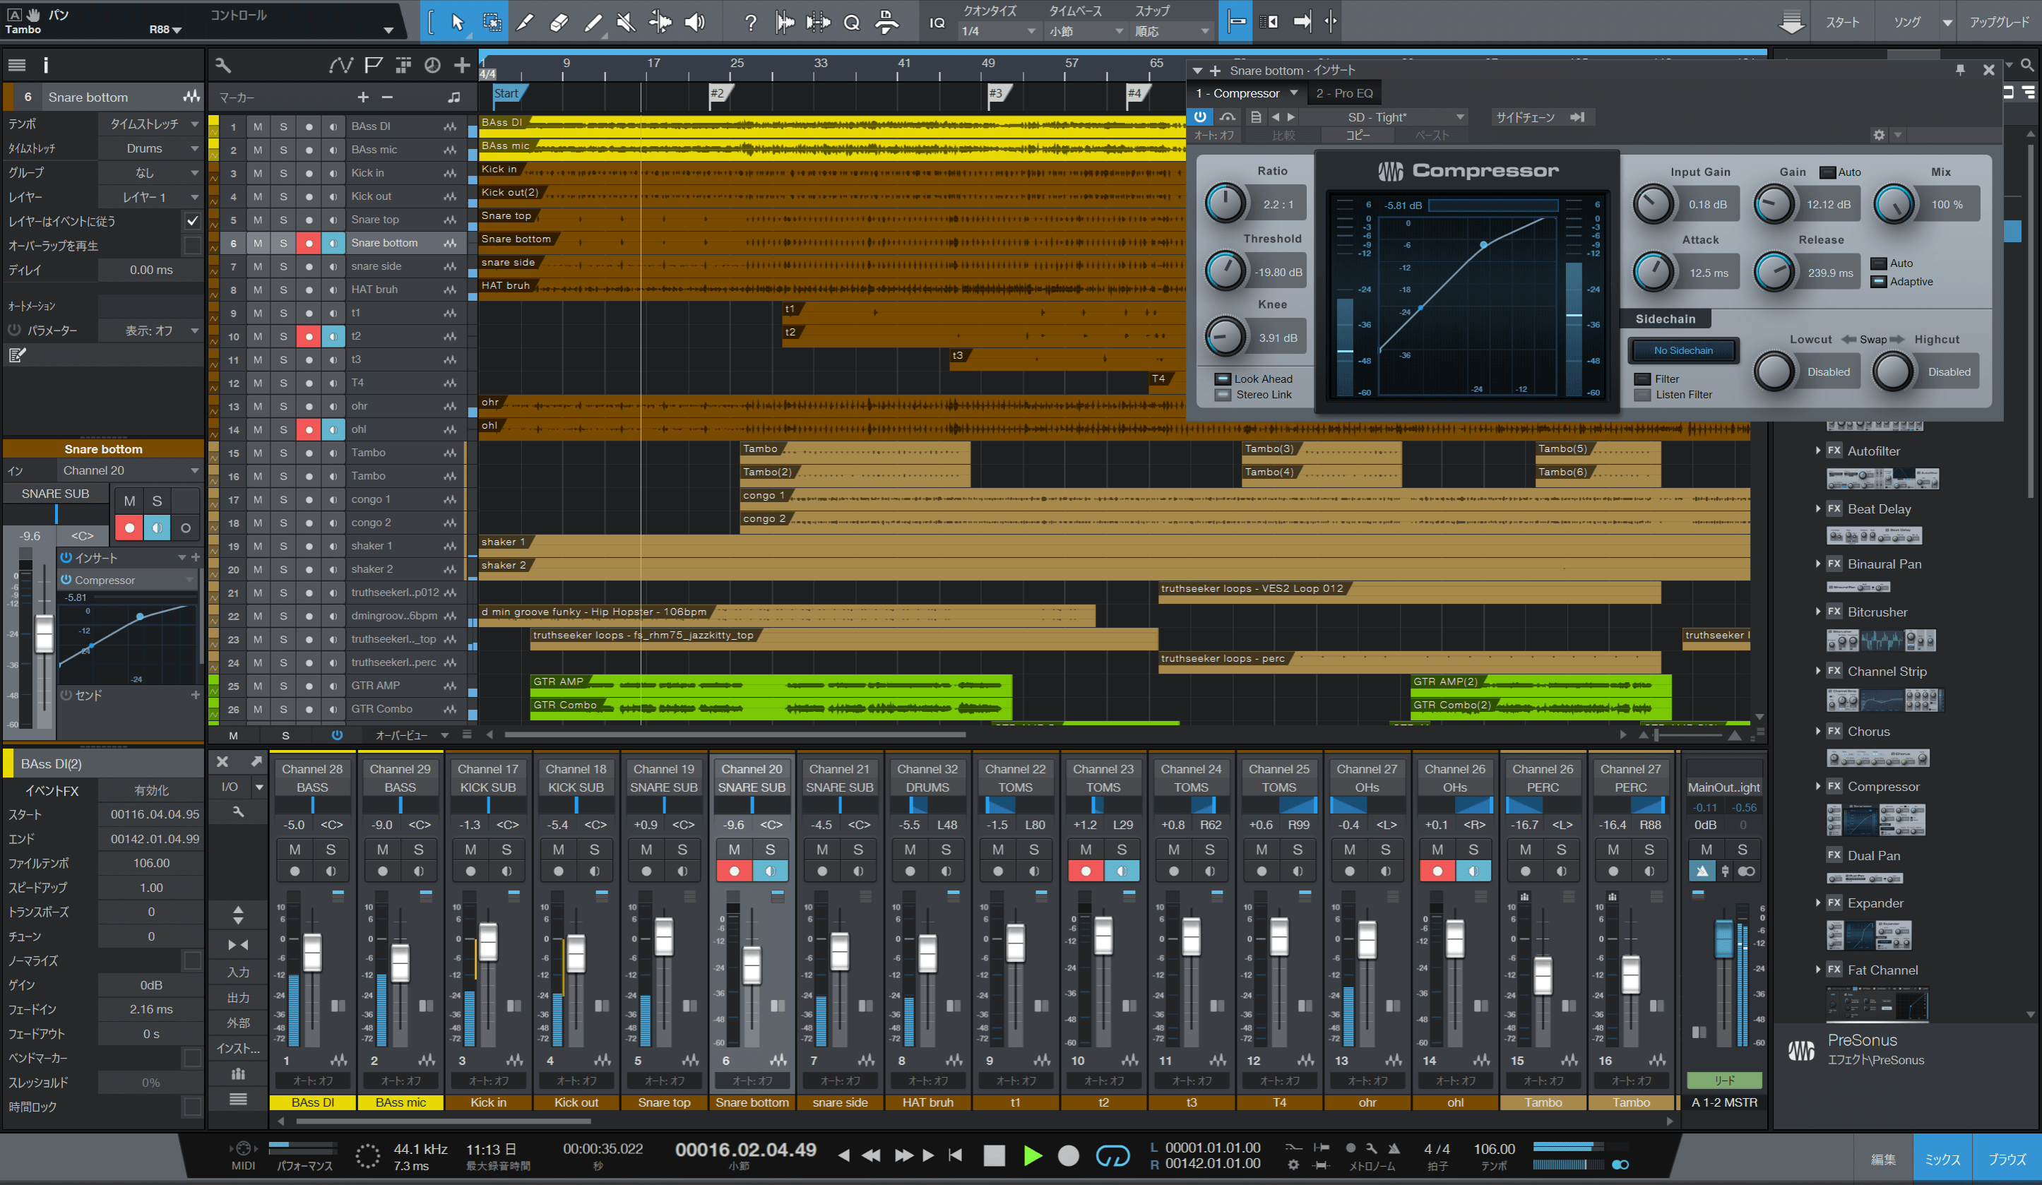Open the Edit view tab at bottom right
Screen dimensions: 2042x1185
1883,1159
